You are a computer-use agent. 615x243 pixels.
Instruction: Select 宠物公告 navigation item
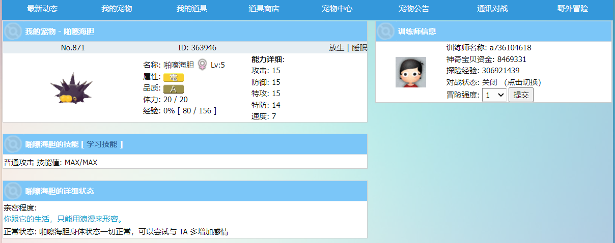(413, 9)
